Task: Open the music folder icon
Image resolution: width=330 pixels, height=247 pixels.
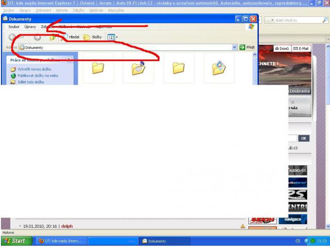Action: pos(138,68)
